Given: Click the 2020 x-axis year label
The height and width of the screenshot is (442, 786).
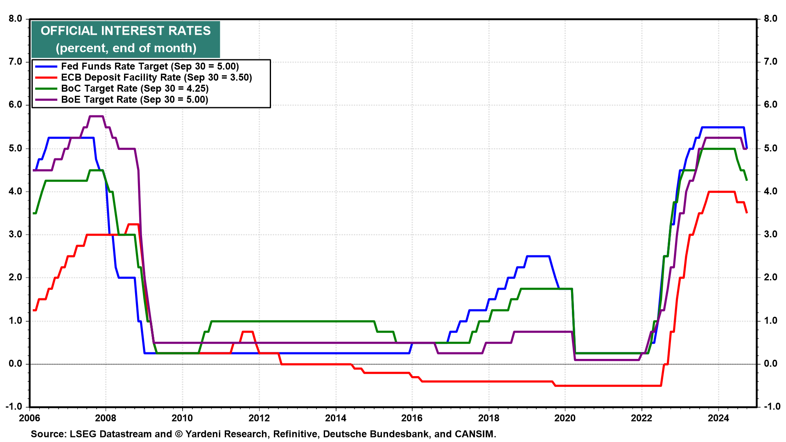Looking at the screenshot, I should 565,418.
